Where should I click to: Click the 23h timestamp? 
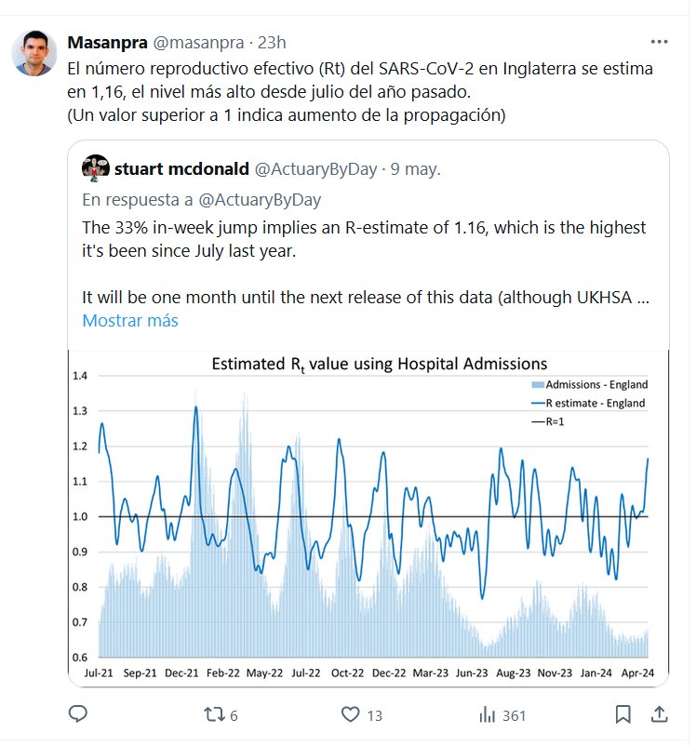pyautogui.click(x=272, y=43)
